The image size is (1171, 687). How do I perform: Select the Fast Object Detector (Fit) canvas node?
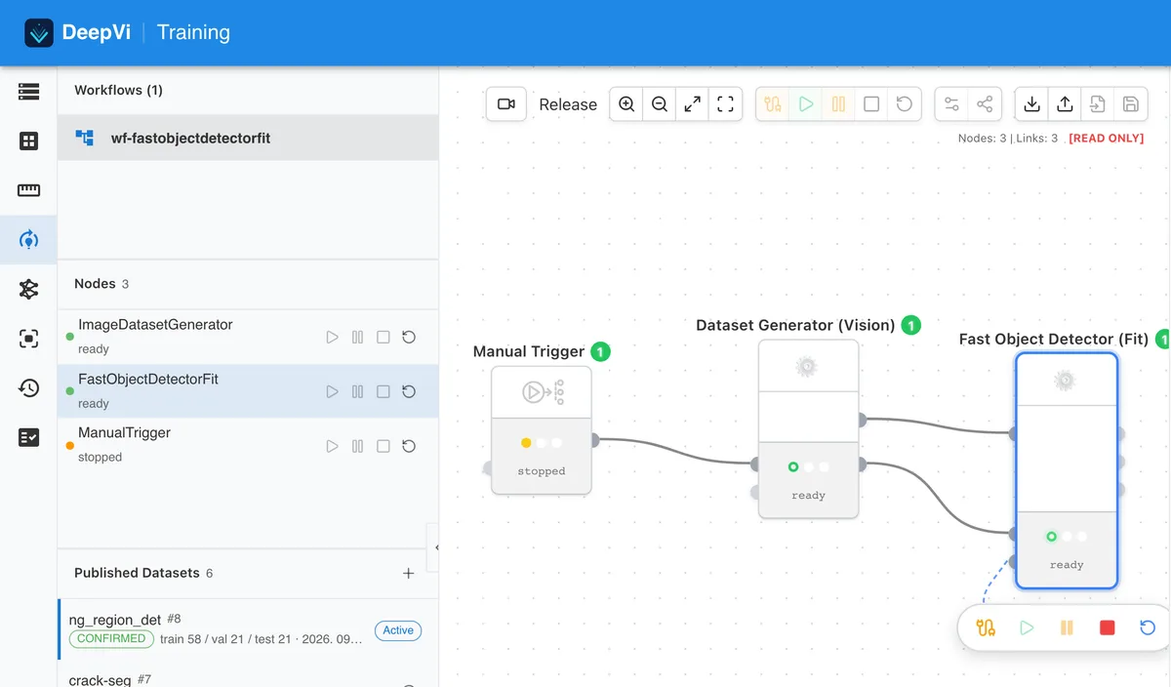(1067, 470)
